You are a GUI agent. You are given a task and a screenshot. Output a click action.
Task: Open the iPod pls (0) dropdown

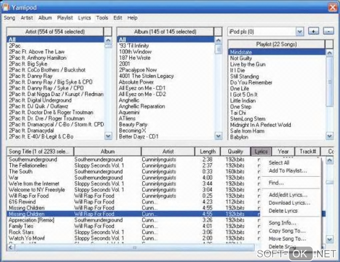[x=300, y=32]
